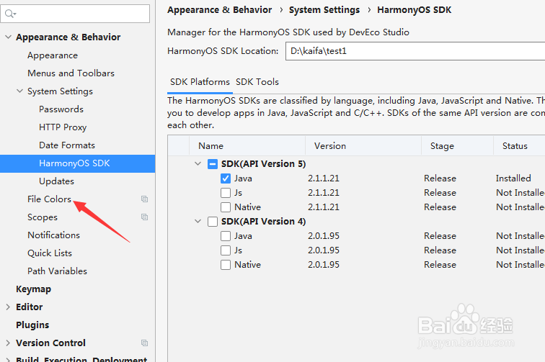Collapse the Appearance & Behavior section
The height and width of the screenshot is (362, 545).
click(8, 37)
